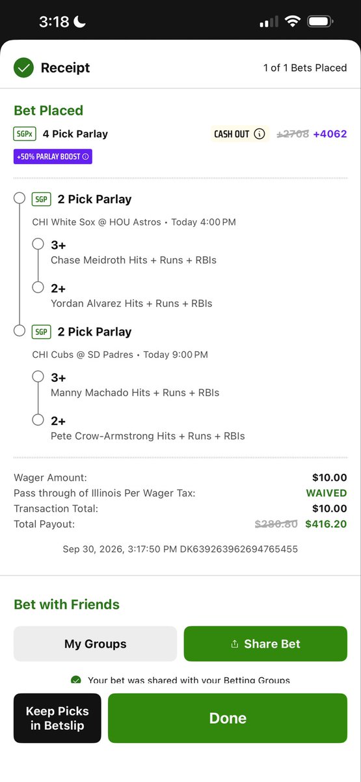Viewport: 361px width, 782px height.
Task: Tap the share icon in Share Bet
Action: coord(235,644)
